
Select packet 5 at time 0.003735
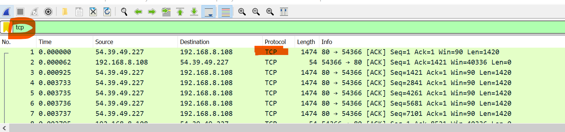click(282, 93)
